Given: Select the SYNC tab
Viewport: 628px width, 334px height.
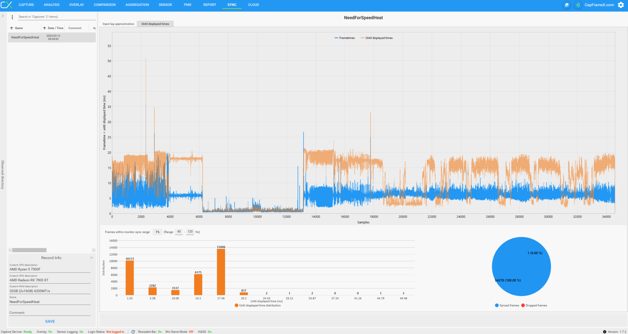Looking at the screenshot, I should coord(232,5).
